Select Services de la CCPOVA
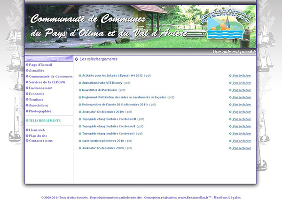The image size is (282, 200). click(x=47, y=82)
